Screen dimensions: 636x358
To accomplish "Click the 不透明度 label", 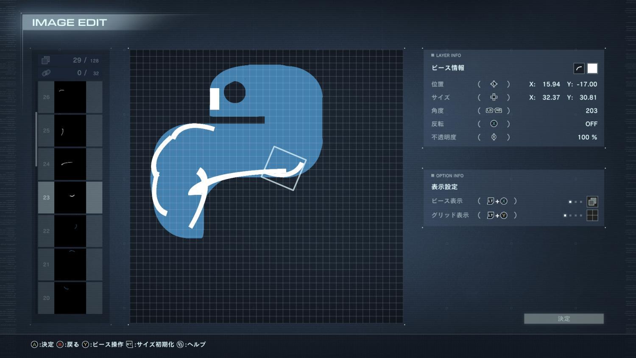I will point(444,137).
